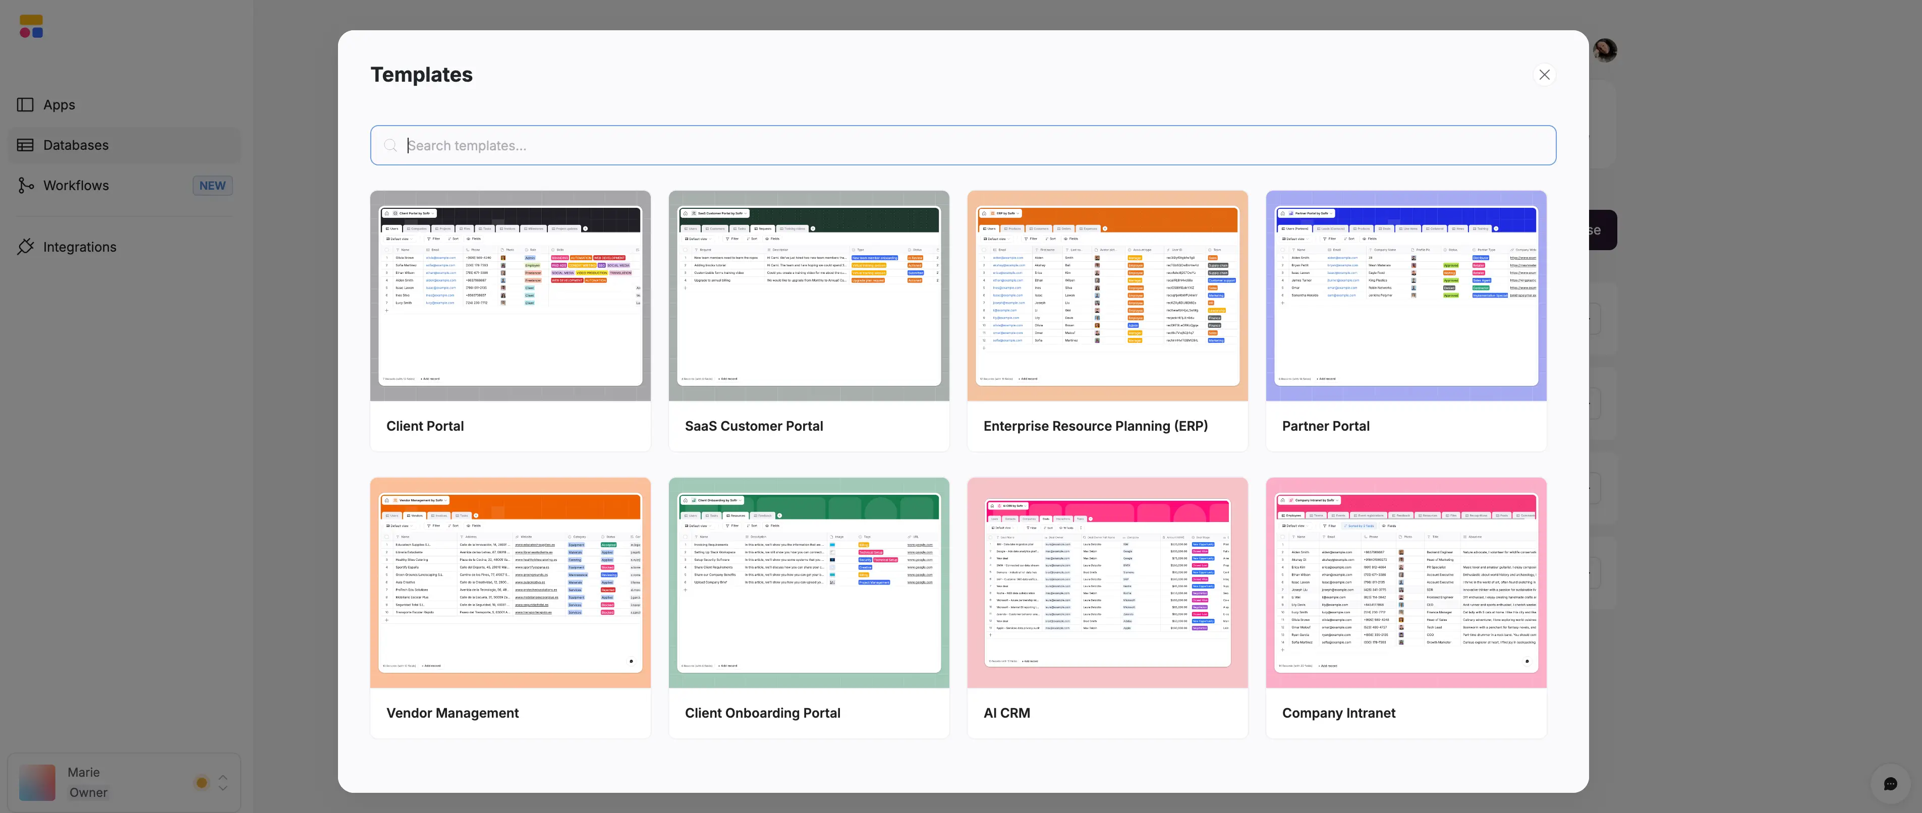Click the Softr logo icon
Image resolution: width=1922 pixels, height=813 pixels.
click(31, 25)
